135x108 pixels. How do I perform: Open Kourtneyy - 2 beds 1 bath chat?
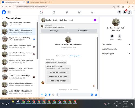tap(18, 69)
